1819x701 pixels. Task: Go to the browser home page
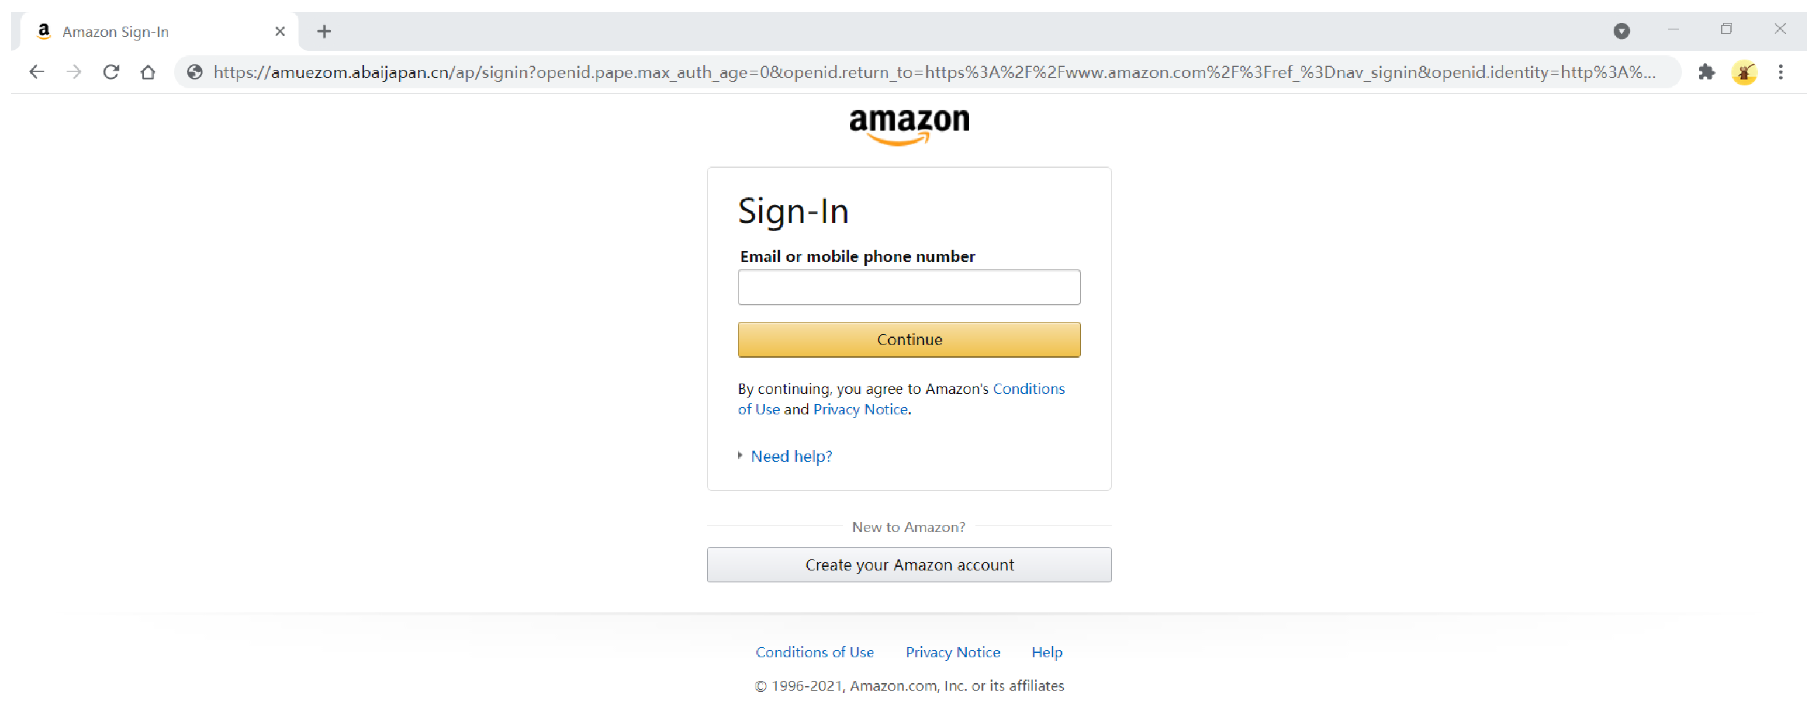pyautogui.click(x=147, y=72)
